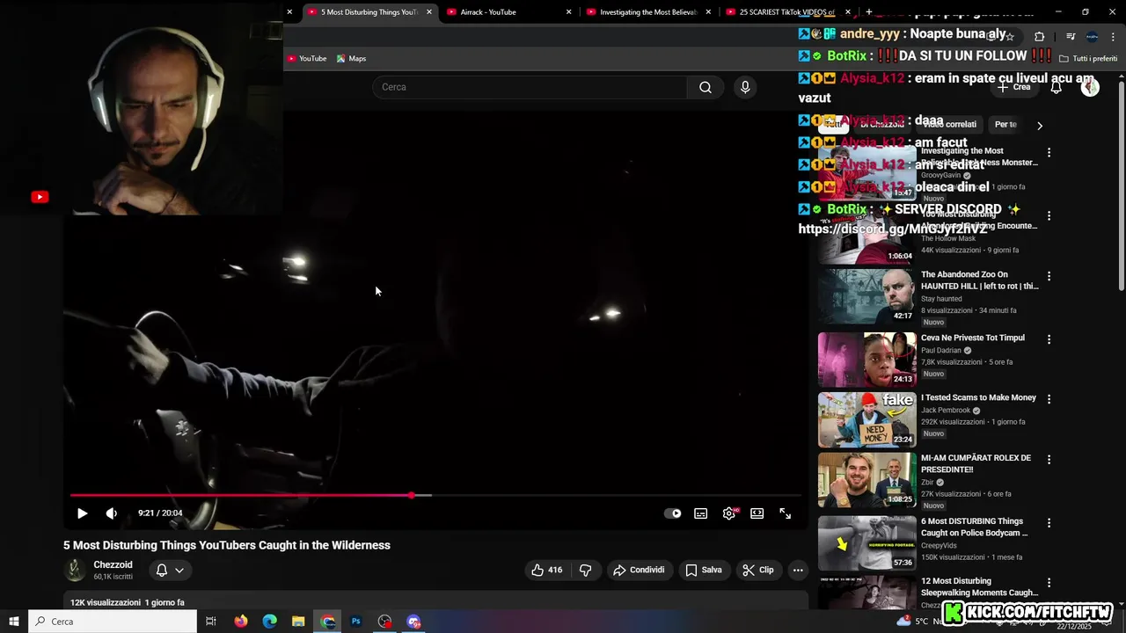
Task: Open the Chezzoid channel name link
Action: (x=113, y=564)
